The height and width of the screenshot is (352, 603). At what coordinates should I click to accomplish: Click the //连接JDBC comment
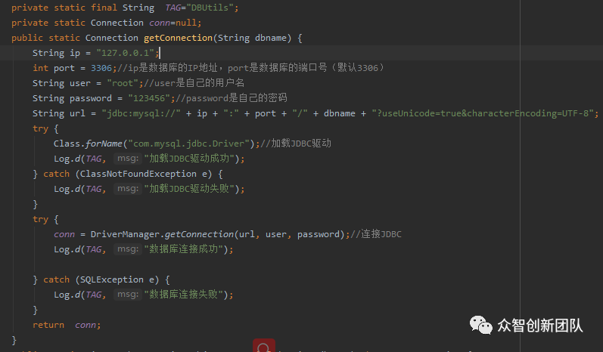click(376, 233)
